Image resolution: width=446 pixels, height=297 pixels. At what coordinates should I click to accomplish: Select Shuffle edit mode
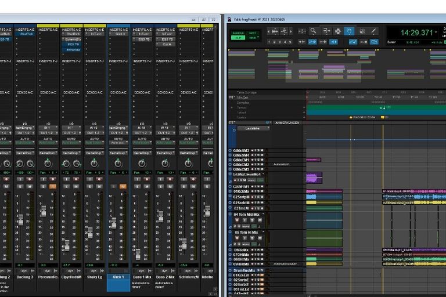238,33
